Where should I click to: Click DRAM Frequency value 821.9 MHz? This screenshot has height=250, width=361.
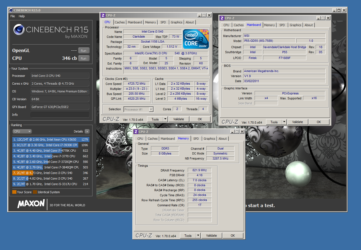(199, 170)
